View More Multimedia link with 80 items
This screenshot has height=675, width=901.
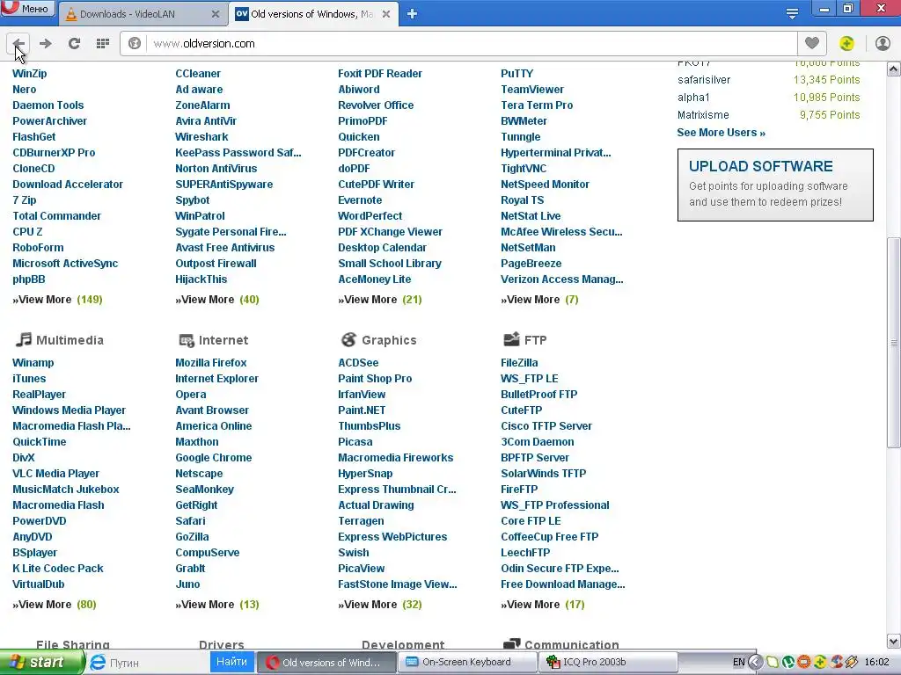click(x=55, y=605)
